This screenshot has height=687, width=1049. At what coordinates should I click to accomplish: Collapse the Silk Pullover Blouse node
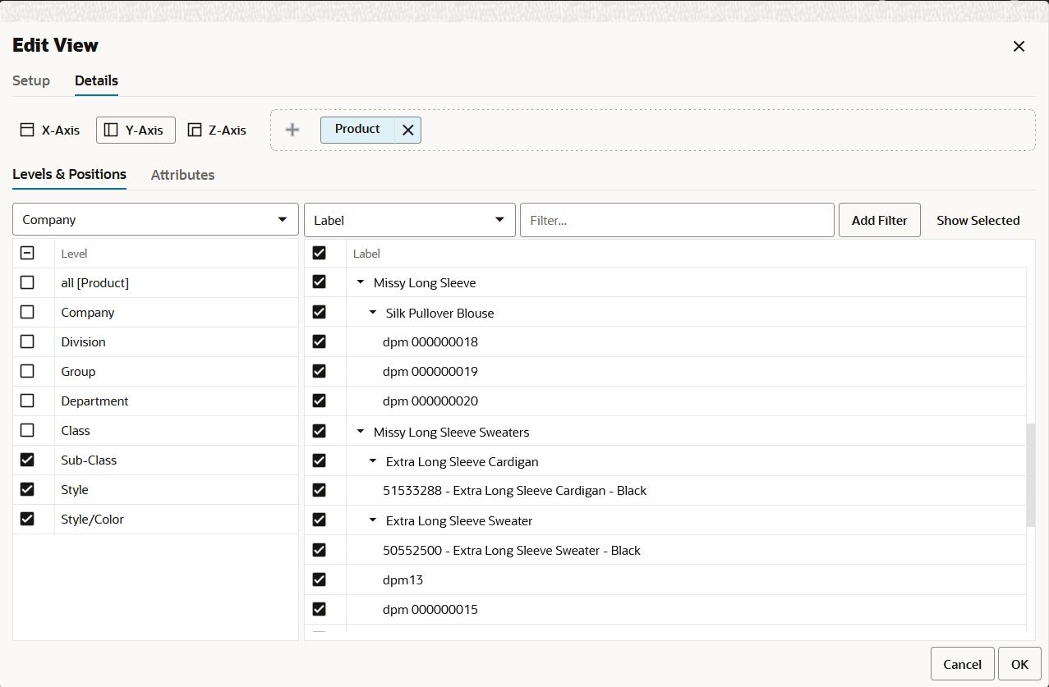click(x=372, y=313)
